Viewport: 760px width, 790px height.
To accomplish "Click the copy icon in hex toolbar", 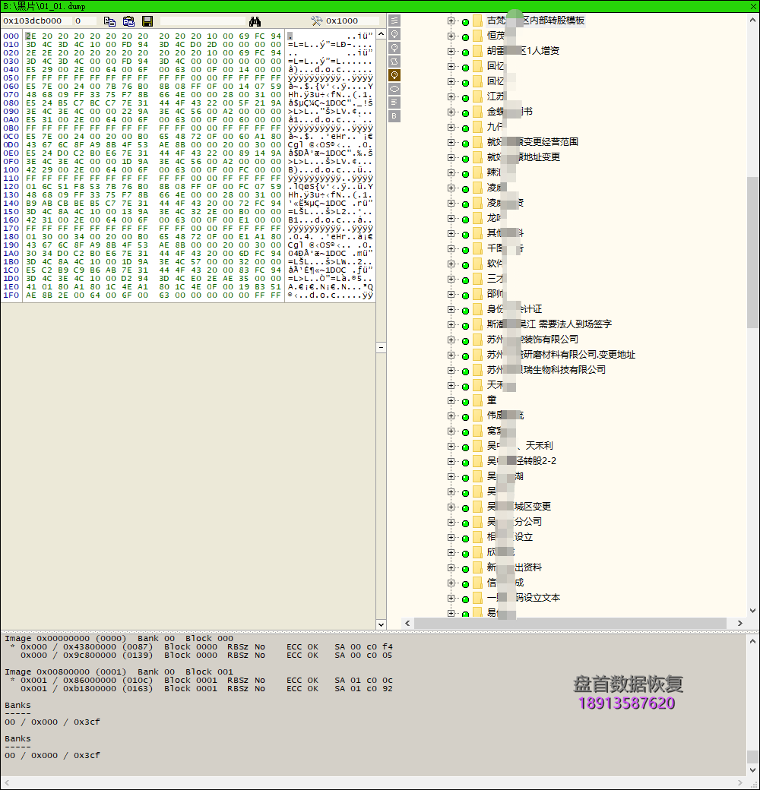I will pyautogui.click(x=110, y=21).
